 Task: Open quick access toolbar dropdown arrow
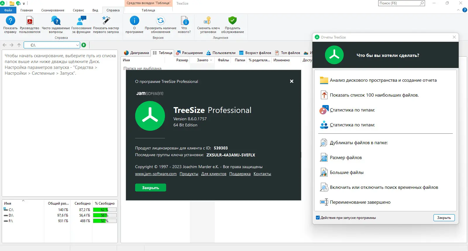24,4
